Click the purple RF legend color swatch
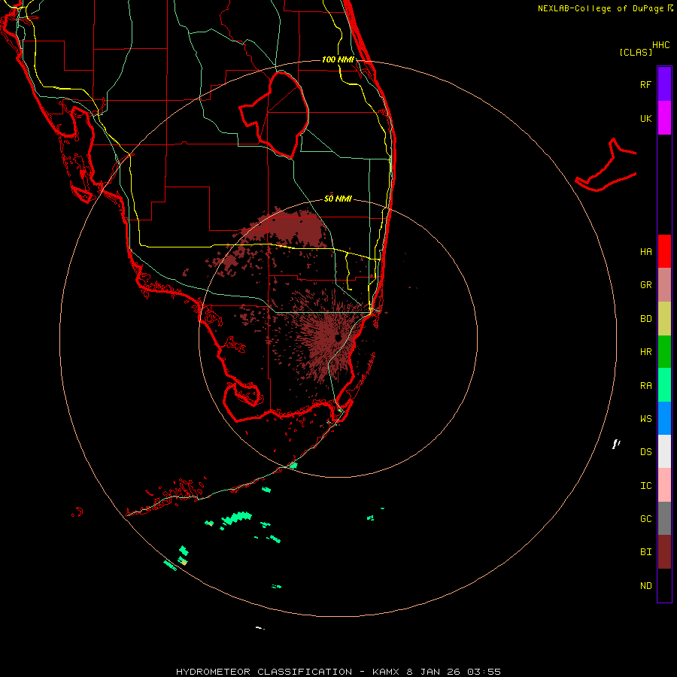Screen dimensions: 677x677 (x=664, y=83)
